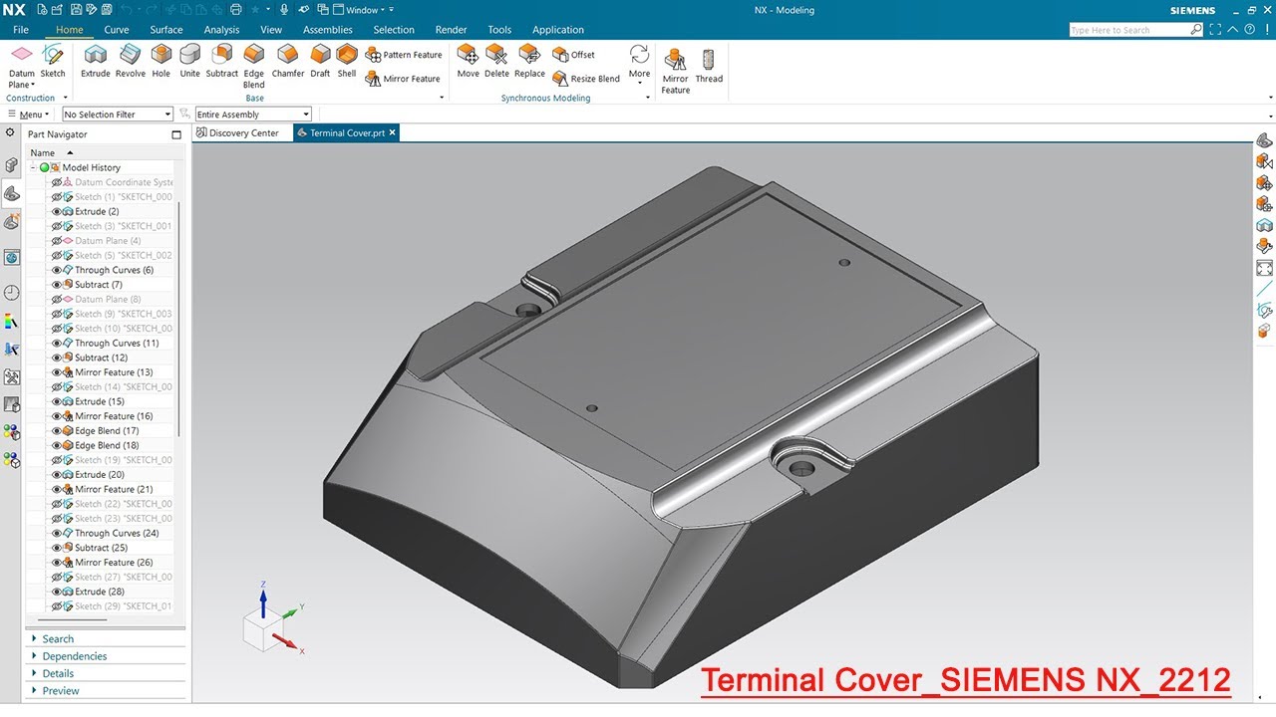
Task: Choose the Extrude command
Action: (96, 62)
